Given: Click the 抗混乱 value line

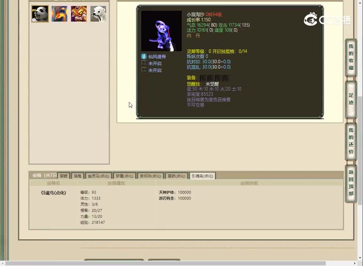Looking at the screenshot, I should pyautogui.click(x=208, y=67).
